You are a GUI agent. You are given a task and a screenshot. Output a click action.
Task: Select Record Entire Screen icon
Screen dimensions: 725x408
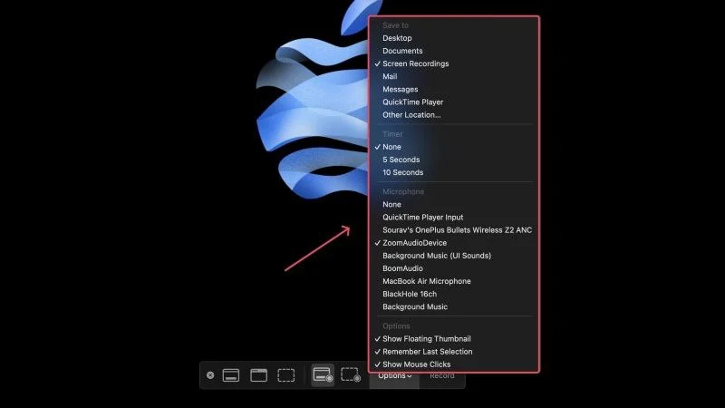pyautogui.click(x=323, y=374)
